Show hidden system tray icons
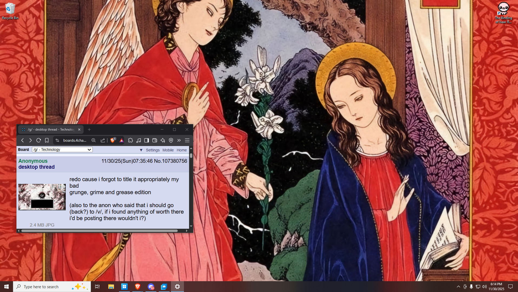Viewport: 518px width, 292px height. click(458, 287)
